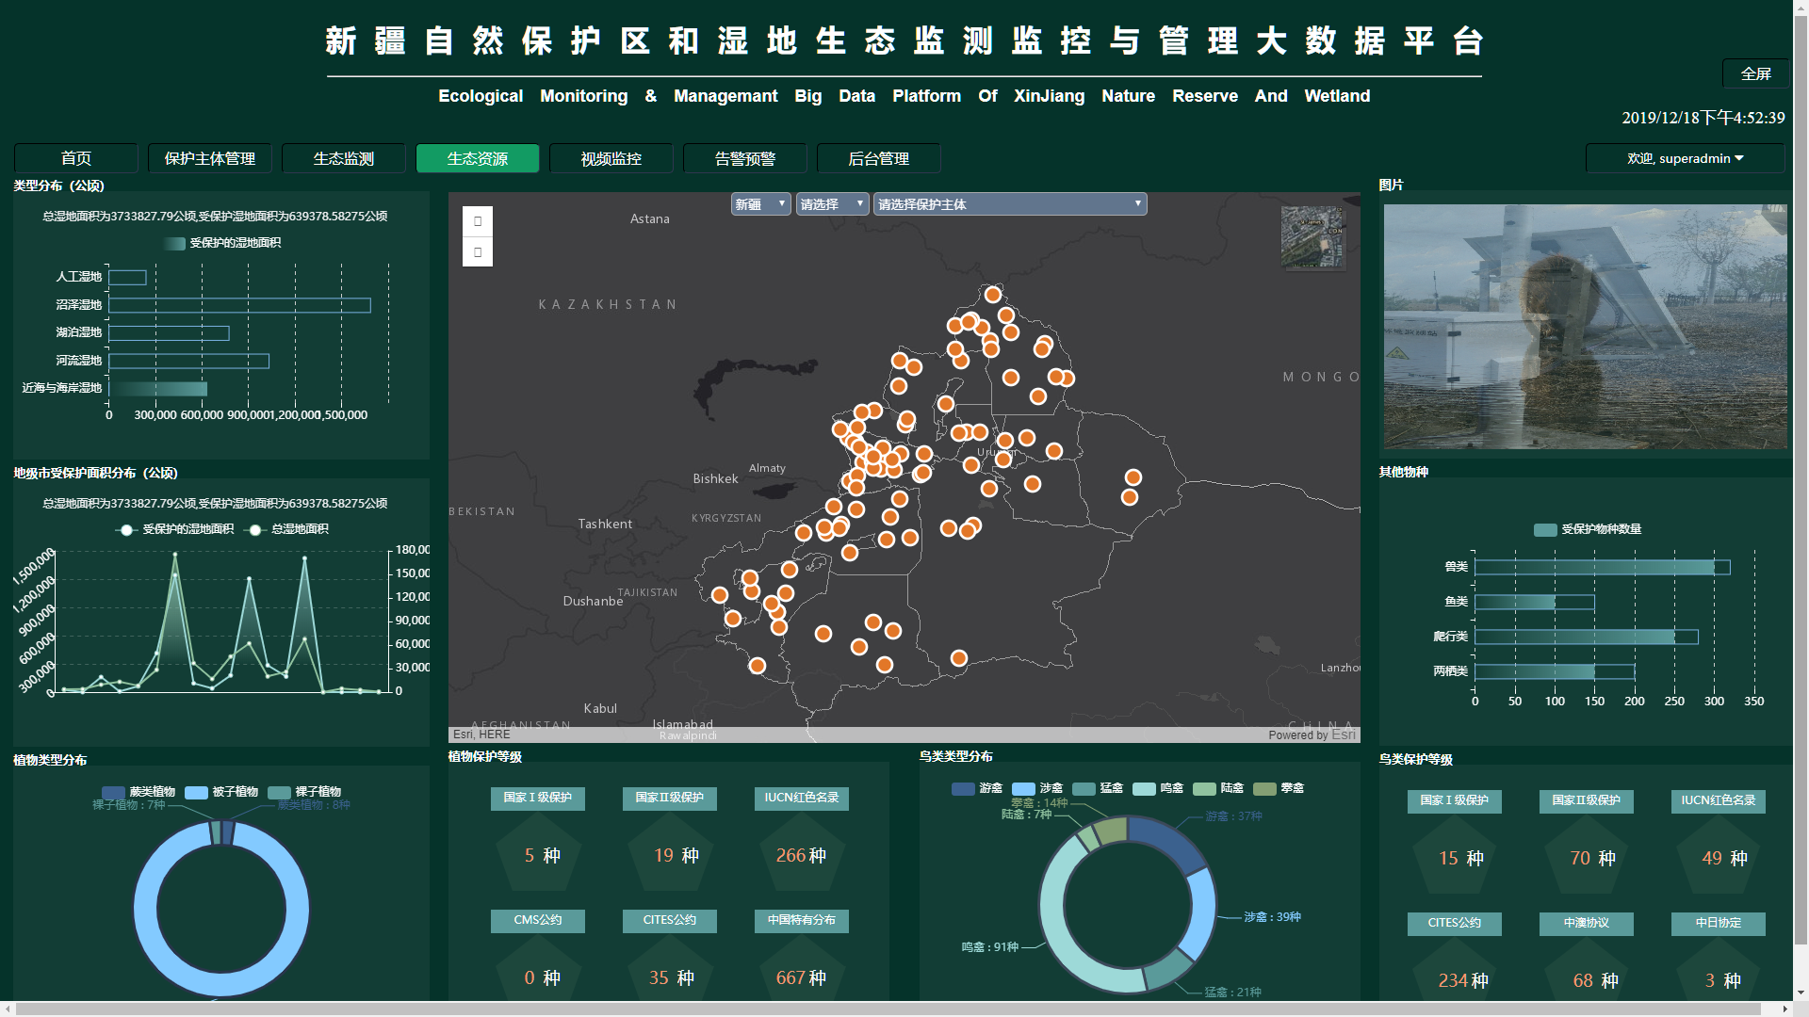Select the 生态资源 tab
1809x1017 pixels.
click(478, 158)
